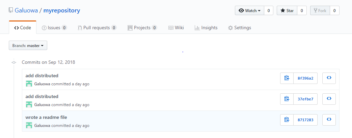Viewport: 352px width, 138px height.
Task: Open the Watch dropdown
Action: click(250, 10)
